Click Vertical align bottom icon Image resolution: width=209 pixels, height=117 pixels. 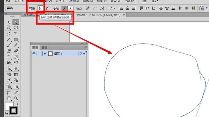(154, 8)
